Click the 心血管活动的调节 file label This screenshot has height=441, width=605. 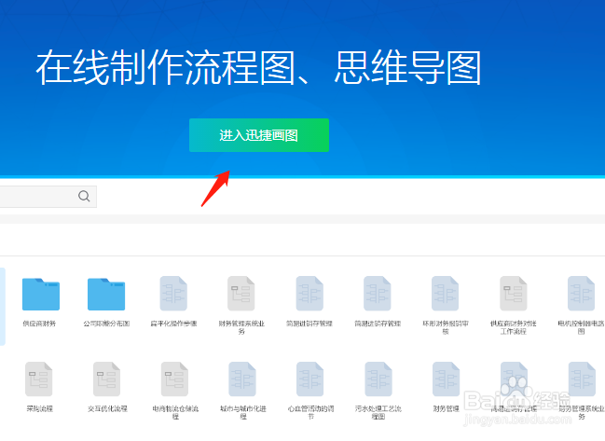point(311,412)
